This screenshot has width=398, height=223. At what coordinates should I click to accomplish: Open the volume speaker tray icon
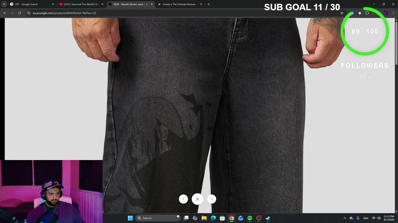[379, 218]
